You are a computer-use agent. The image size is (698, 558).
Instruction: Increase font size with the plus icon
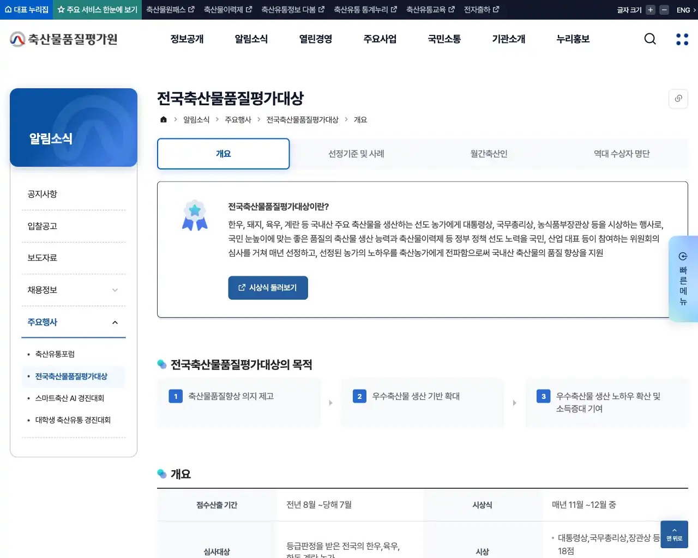(649, 9)
